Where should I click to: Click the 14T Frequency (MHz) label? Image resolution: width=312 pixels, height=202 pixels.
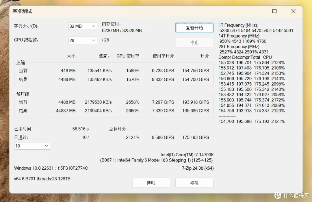pos(239,36)
